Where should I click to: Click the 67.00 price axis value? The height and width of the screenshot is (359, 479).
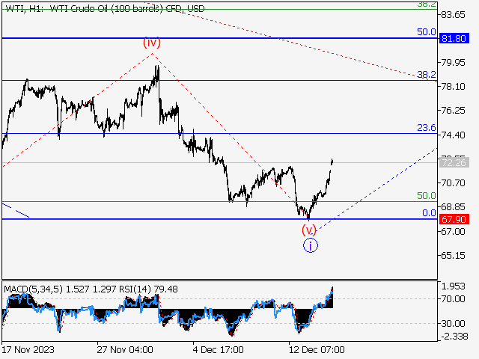click(x=454, y=231)
